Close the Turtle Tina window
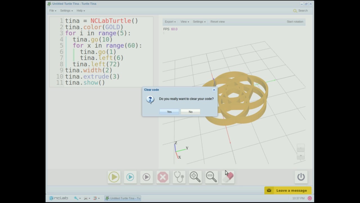The width and height of the screenshot is (360, 203). tap(310, 4)
